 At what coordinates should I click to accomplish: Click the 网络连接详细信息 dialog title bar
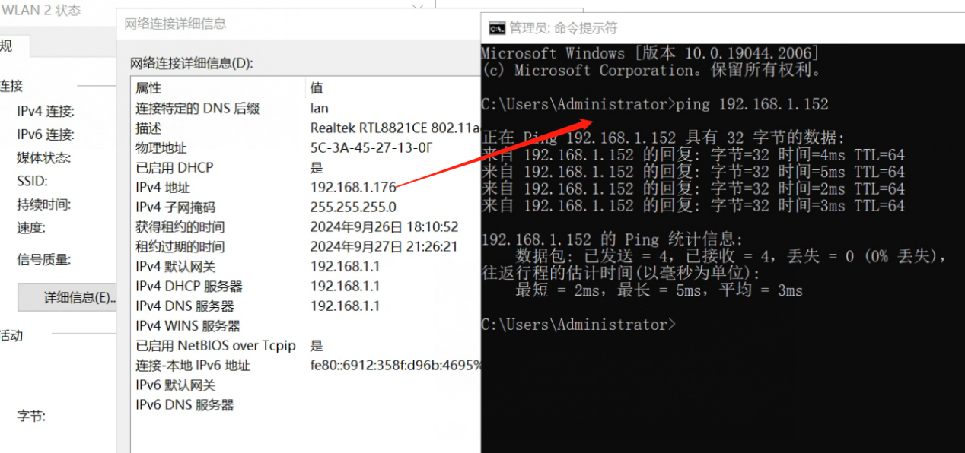coord(175,24)
